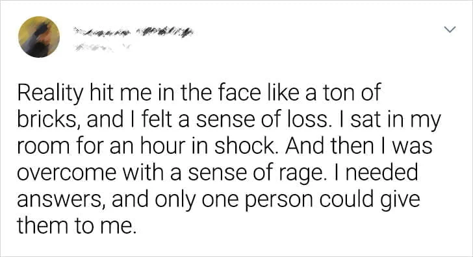
Task: Click the word "bricks," in tweet text
Action: click(x=49, y=119)
